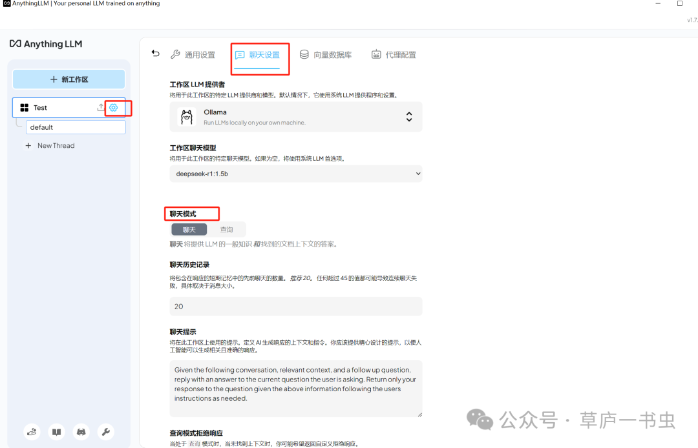Minimize the AnythingLLM window
The width and height of the screenshot is (698, 448).
pyautogui.click(x=658, y=4)
